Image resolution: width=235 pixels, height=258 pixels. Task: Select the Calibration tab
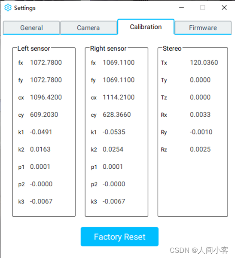click(146, 27)
